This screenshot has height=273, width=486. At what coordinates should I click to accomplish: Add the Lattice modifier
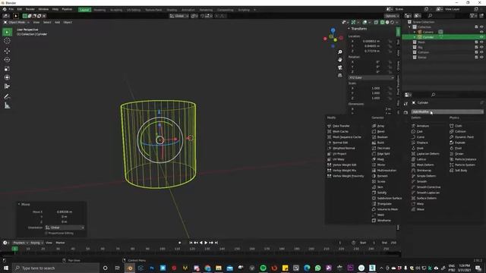coord(421,159)
